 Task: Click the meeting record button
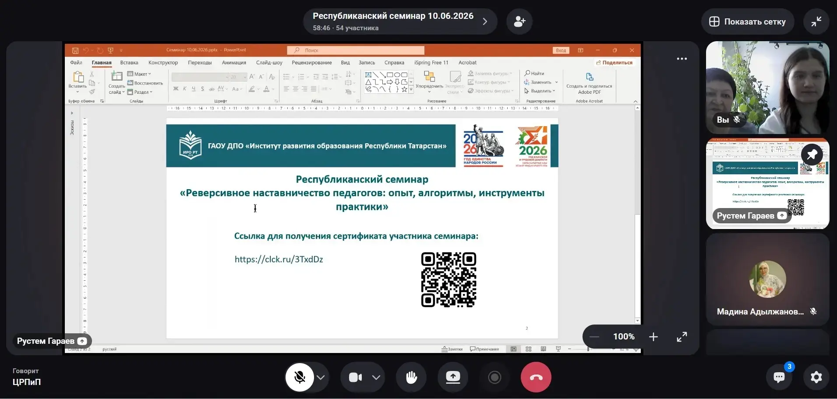(494, 377)
